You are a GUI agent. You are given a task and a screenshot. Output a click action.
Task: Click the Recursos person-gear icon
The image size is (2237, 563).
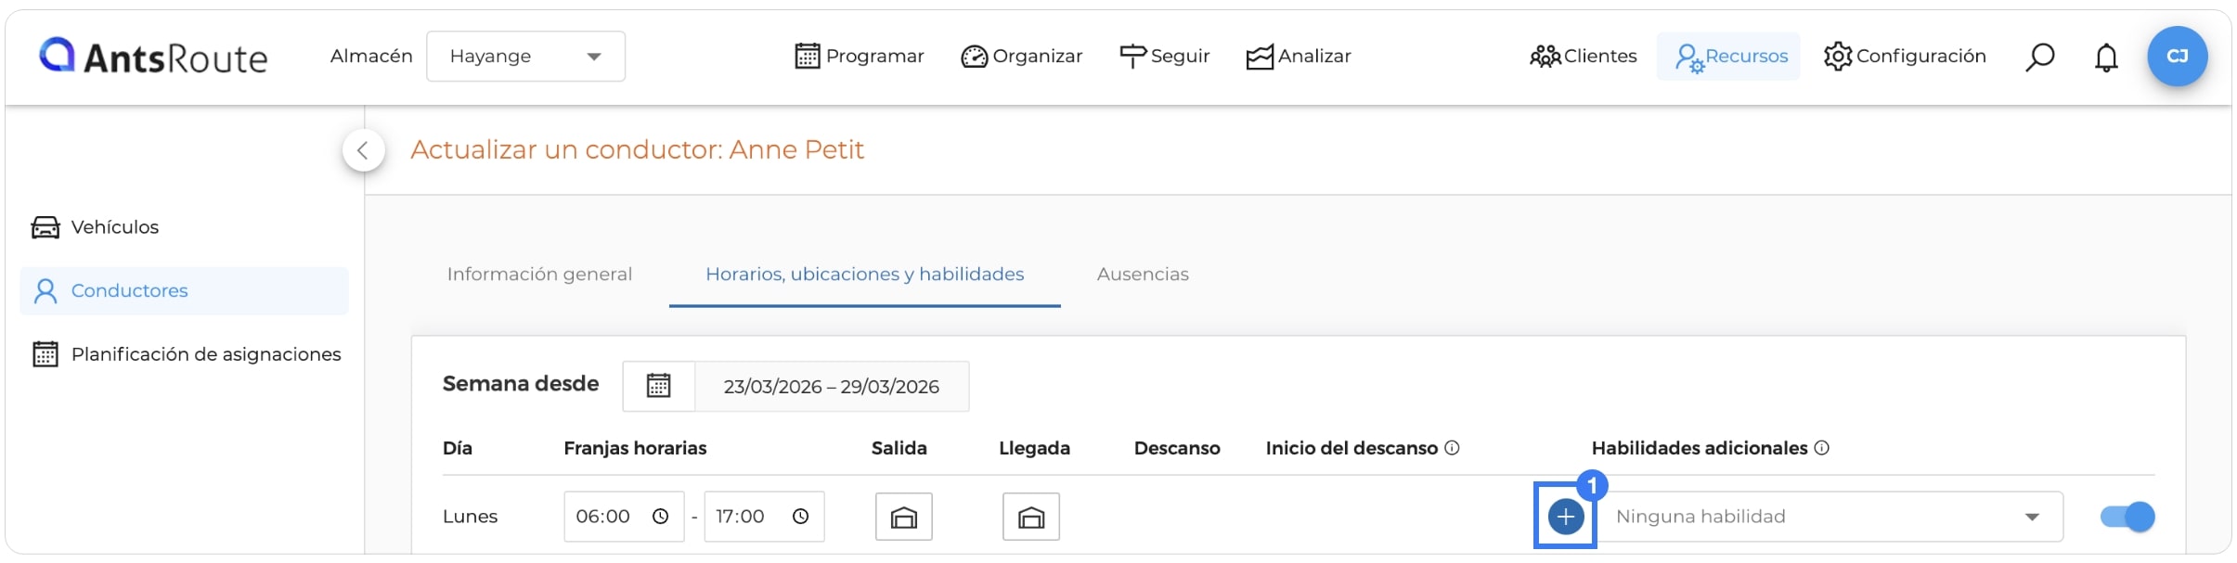[x=1689, y=58]
